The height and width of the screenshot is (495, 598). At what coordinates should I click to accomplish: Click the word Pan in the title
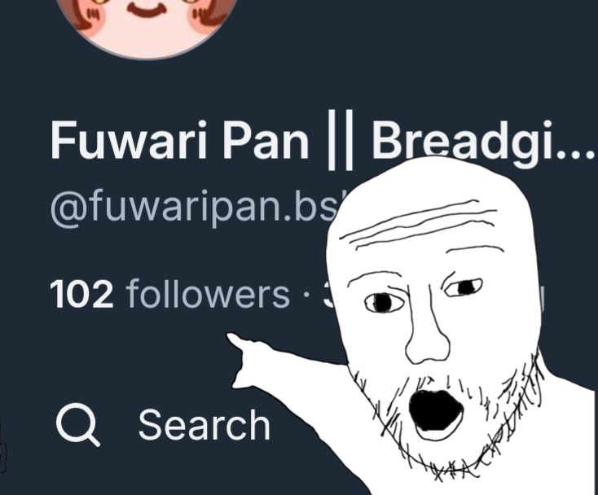pyautogui.click(x=266, y=139)
